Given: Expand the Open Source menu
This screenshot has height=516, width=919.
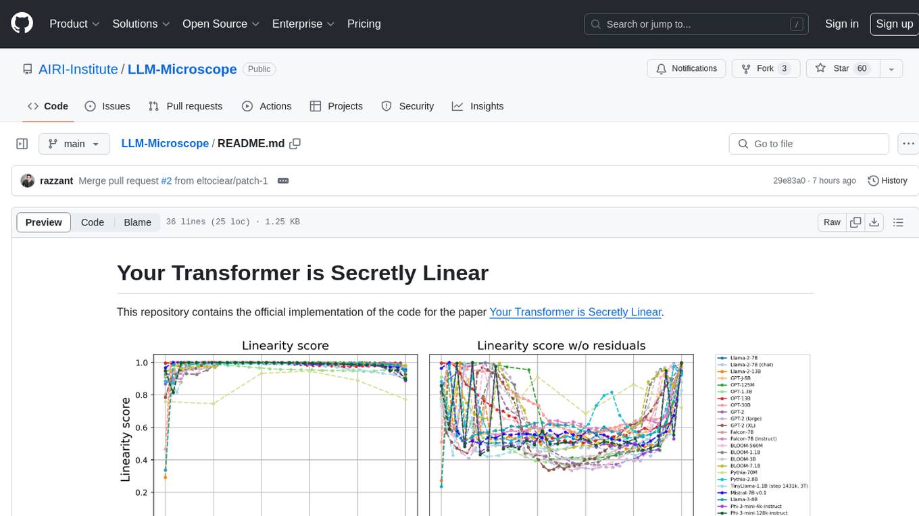Looking at the screenshot, I should point(221,24).
